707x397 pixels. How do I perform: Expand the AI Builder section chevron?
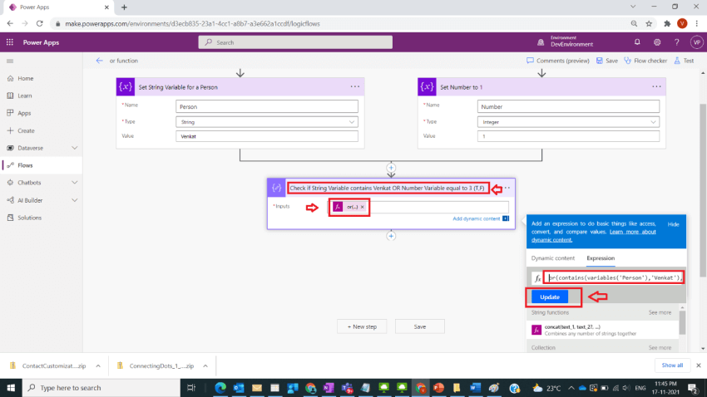(74, 200)
